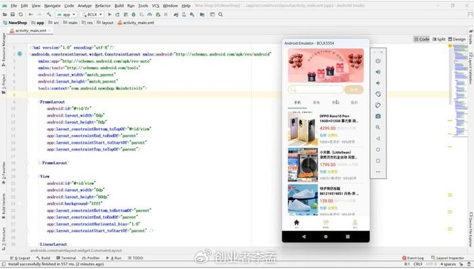Switch editor to Split view
The image size is (474, 269).
pyautogui.click(x=439, y=39)
